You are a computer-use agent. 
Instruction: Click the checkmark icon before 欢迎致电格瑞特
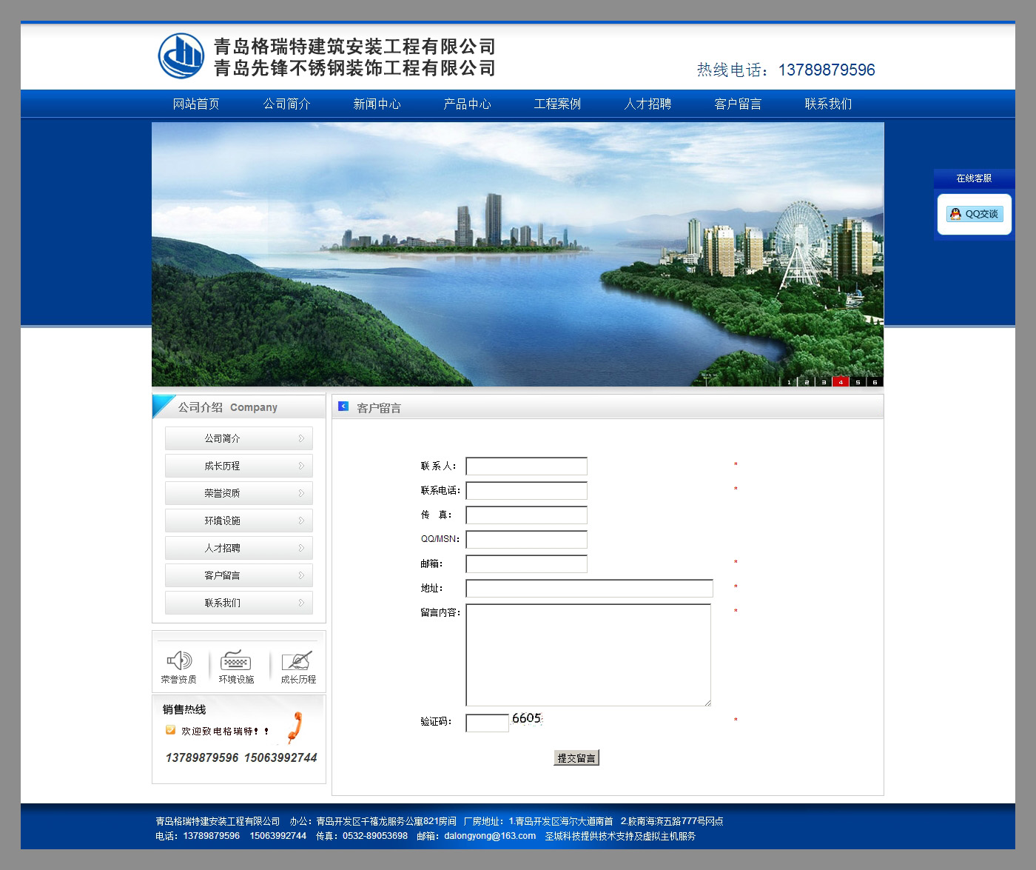(170, 730)
